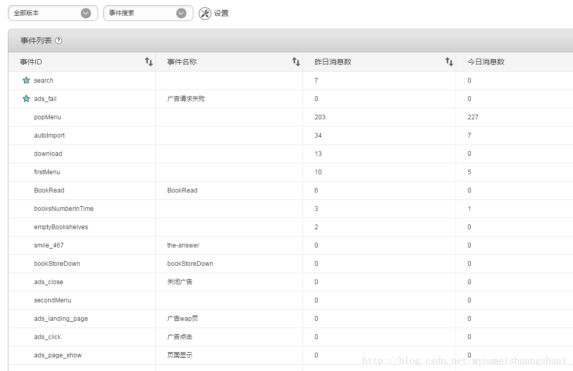Sort the 事件名称 column using its sort arrows

(296, 61)
